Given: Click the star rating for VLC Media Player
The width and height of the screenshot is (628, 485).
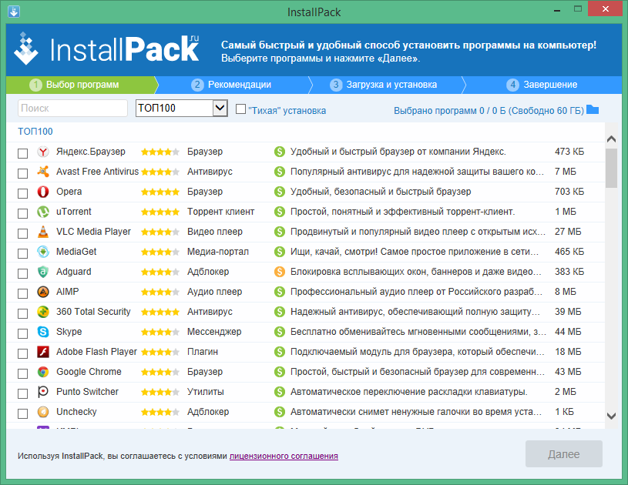Looking at the screenshot, I should point(160,232).
